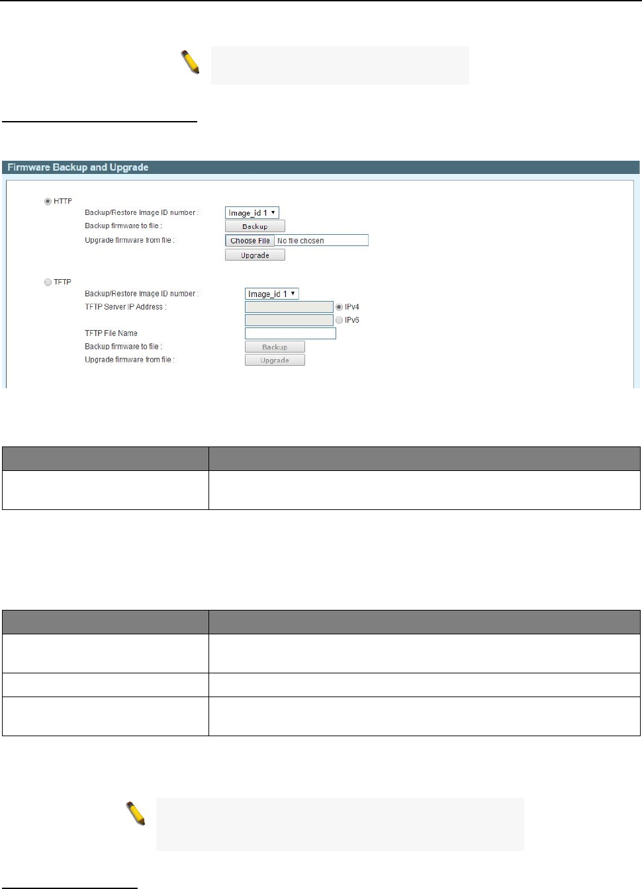Choose the IPv4 radio option
Screen dimensions: 642x889
[x=340, y=307]
